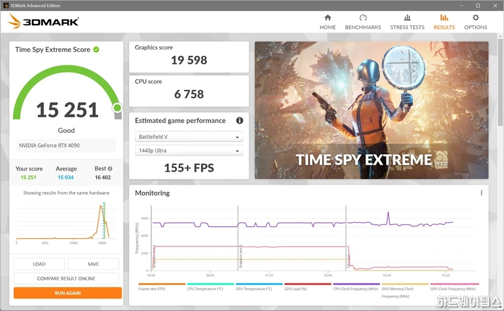The width and height of the screenshot is (504, 311).
Task: Expand the Battlefield V game dropdown
Action: (x=189, y=137)
